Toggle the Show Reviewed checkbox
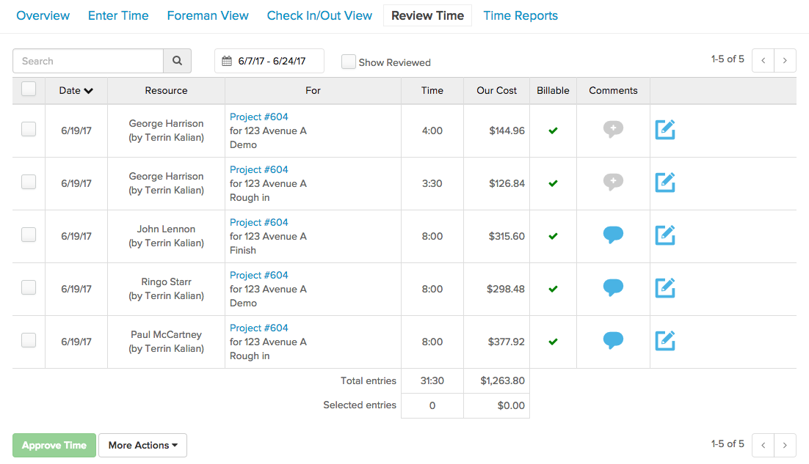This screenshot has height=464, width=809. coord(349,62)
